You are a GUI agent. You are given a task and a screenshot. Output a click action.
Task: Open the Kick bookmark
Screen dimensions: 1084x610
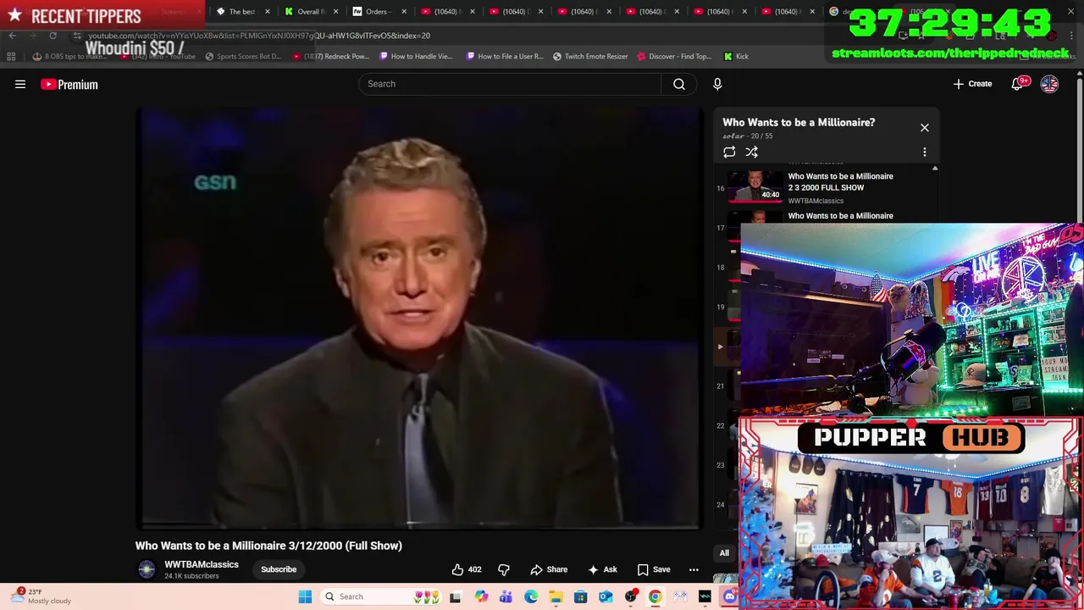pos(736,57)
